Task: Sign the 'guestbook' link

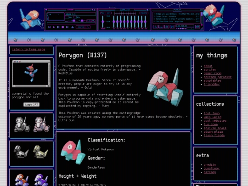Action: (211, 168)
